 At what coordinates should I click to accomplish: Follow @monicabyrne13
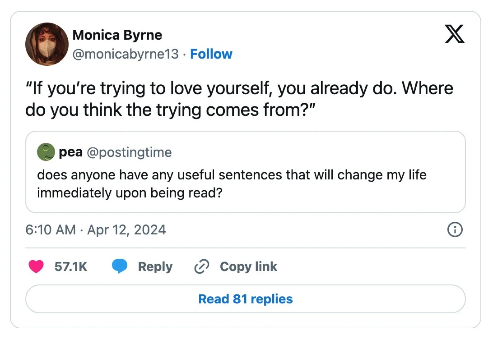211,54
